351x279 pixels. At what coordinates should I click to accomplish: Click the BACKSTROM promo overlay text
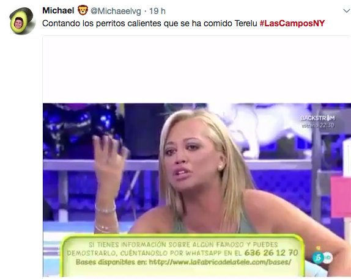click(317, 118)
